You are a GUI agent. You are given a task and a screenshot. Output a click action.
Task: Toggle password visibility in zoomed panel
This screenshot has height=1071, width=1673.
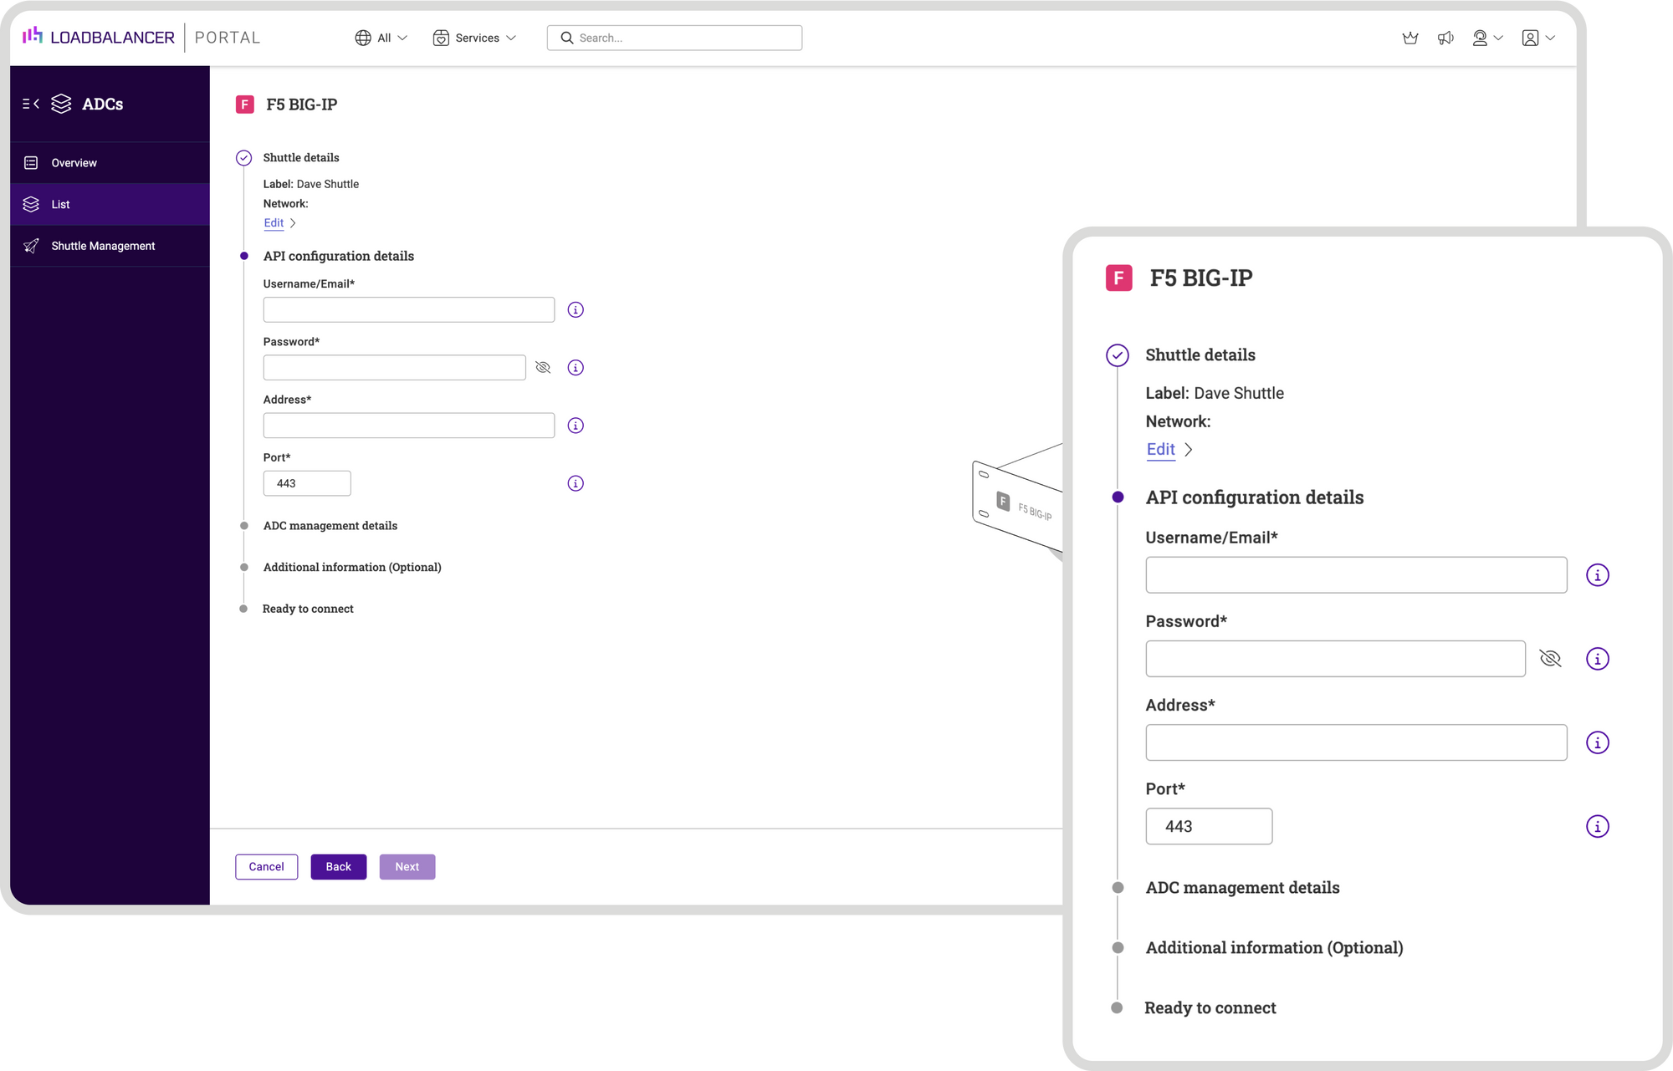click(x=1550, y=659)
